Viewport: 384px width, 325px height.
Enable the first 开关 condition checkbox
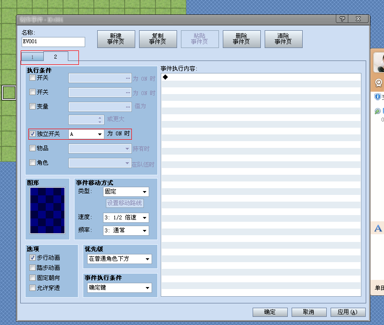tap(32, 78)
